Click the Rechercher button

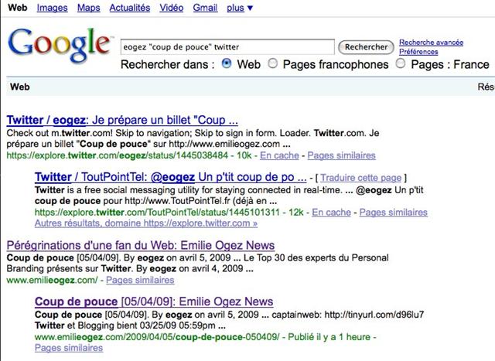366,47
